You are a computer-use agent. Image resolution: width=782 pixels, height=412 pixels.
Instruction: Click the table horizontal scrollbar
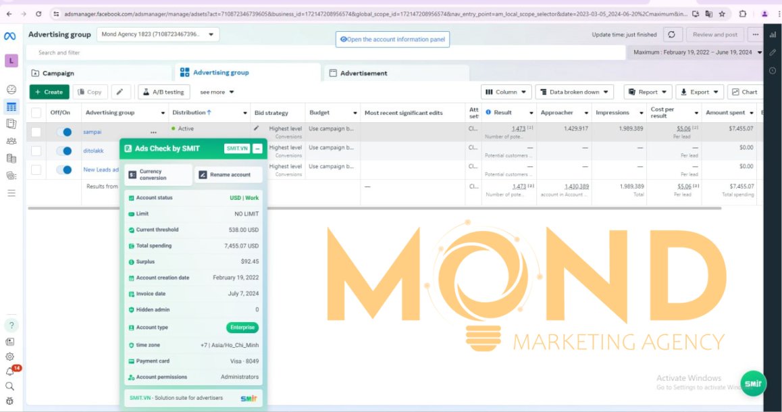(375, 208)
